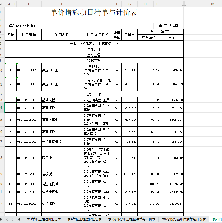Image resolution: width=222 pixels, height=223 pixels.
Task: Click the 墙模板 name cell
Action: (x=62, y=158)
